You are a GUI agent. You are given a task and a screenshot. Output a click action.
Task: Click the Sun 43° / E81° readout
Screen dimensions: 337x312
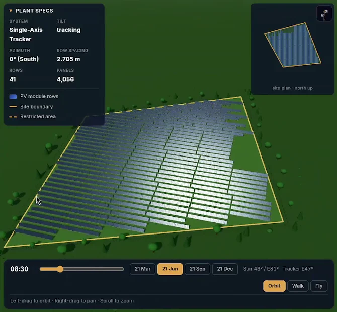261,269
